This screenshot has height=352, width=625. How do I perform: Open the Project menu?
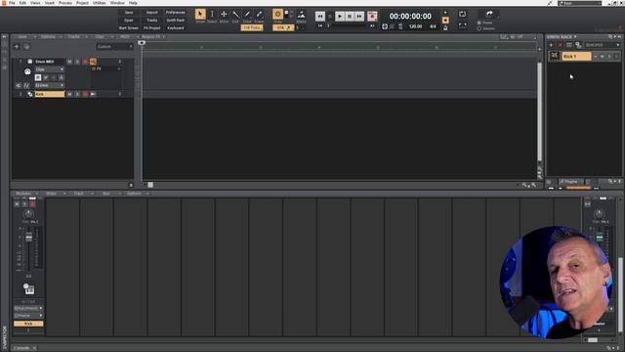click(x=82, y=3)
